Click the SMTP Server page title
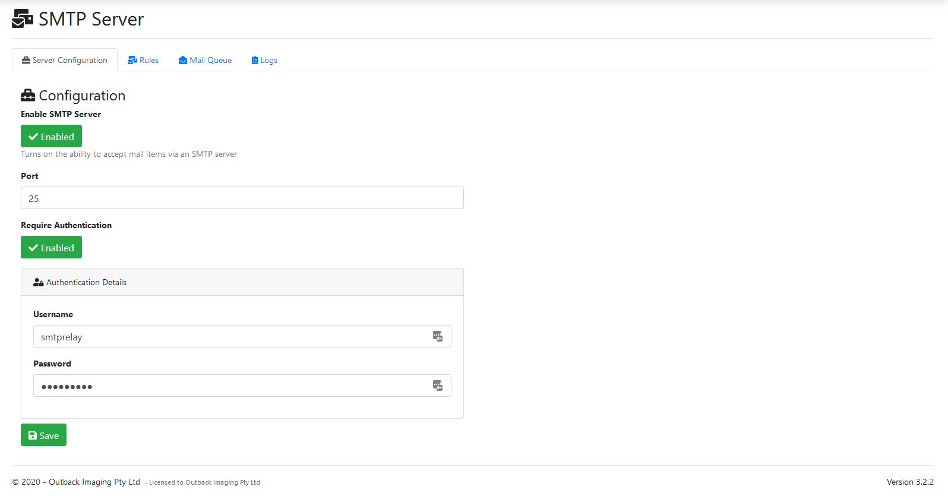This screenshot has height=496, width=948. (x=91, y=19)
